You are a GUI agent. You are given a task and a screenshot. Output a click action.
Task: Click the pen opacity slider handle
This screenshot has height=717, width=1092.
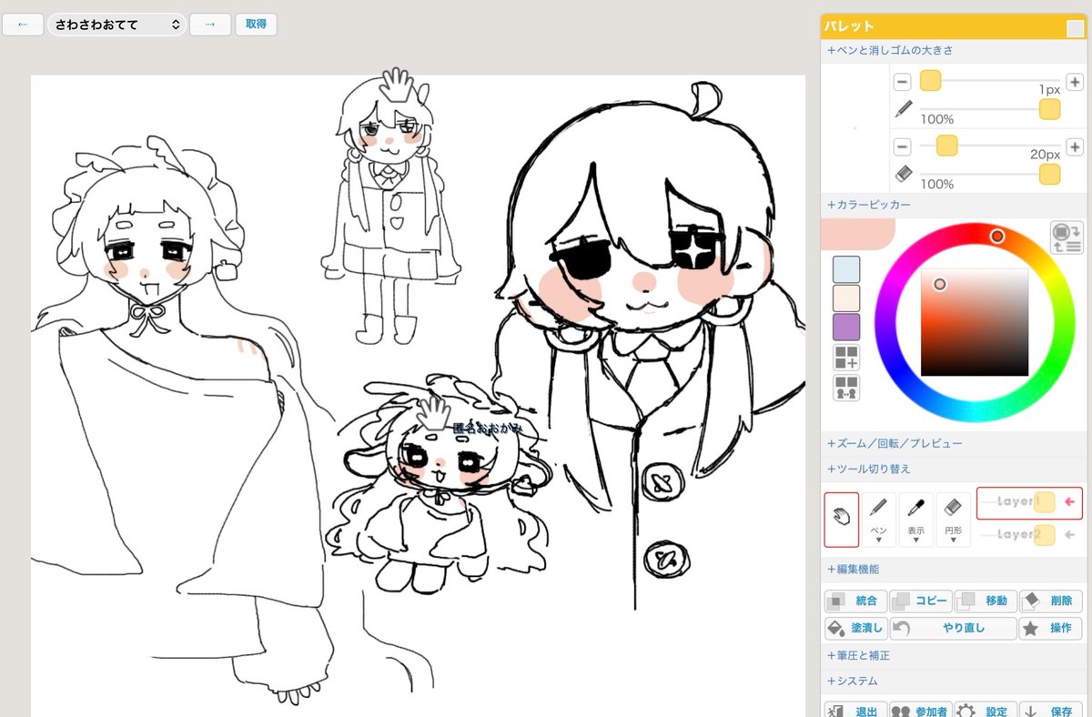coord(1049,109)
